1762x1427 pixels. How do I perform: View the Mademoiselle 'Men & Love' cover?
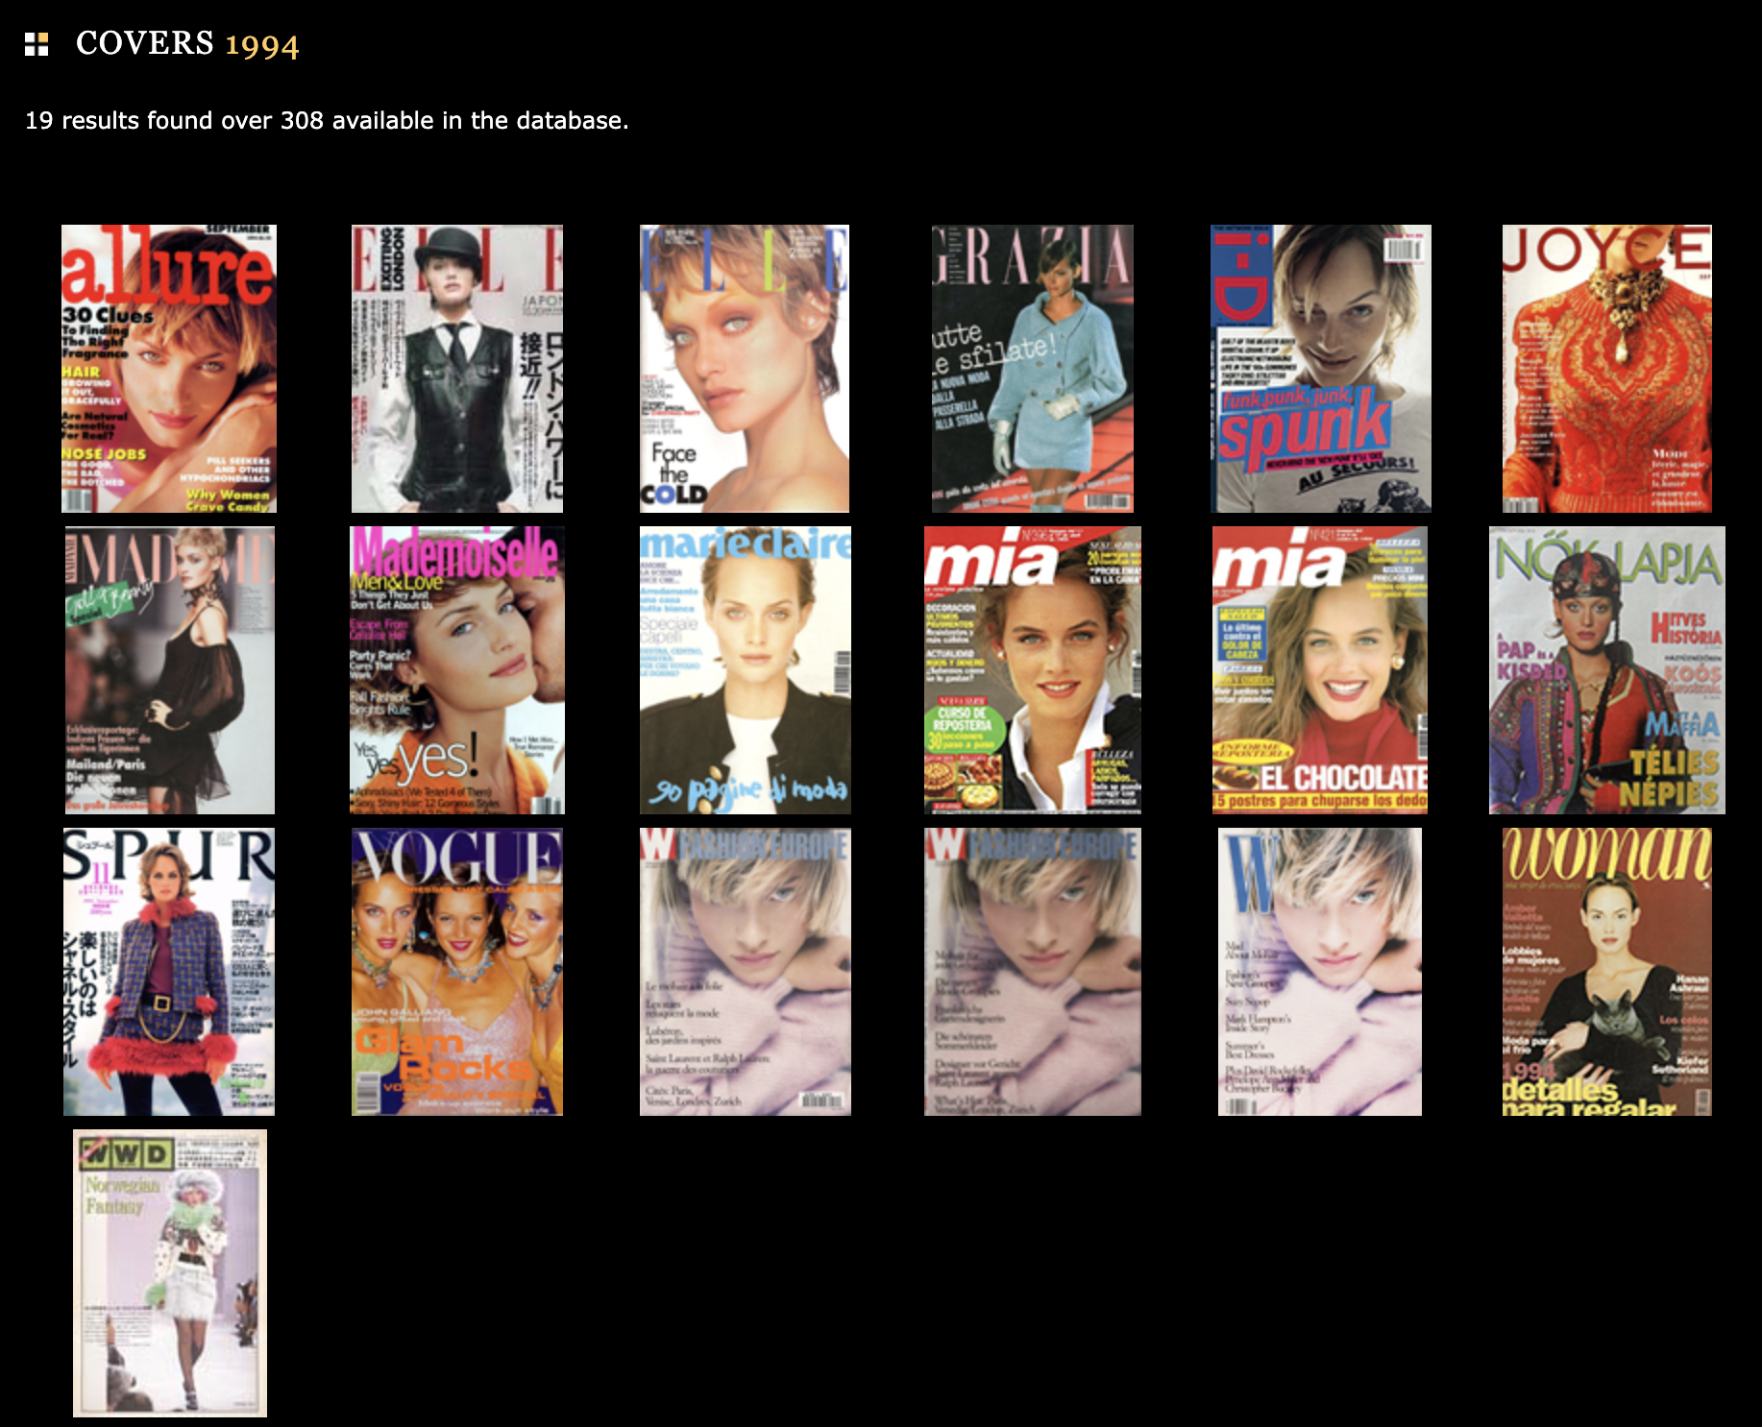pos(457,670)
